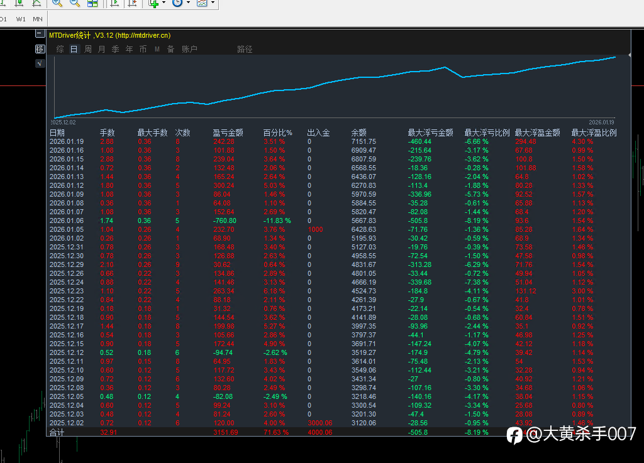
Task: Click the add indicator green plus icon
Action: (153, 3)
